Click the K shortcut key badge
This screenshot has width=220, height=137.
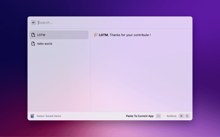coord(187,116)
